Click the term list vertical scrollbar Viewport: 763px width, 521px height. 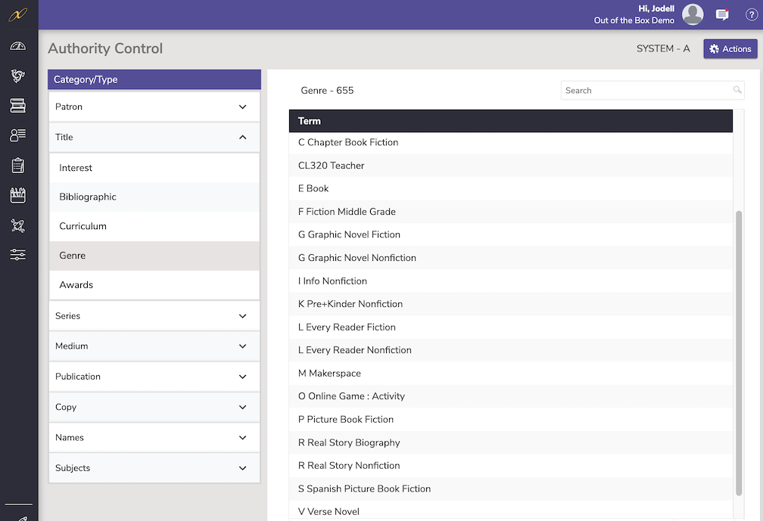(738, 353)
